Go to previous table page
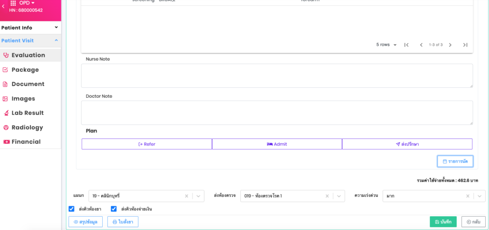The image size is (489, 230). point(421,45)
